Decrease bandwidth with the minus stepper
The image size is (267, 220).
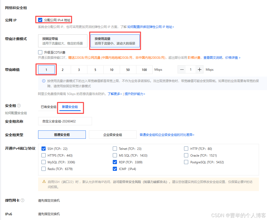[x=182, y=70]
